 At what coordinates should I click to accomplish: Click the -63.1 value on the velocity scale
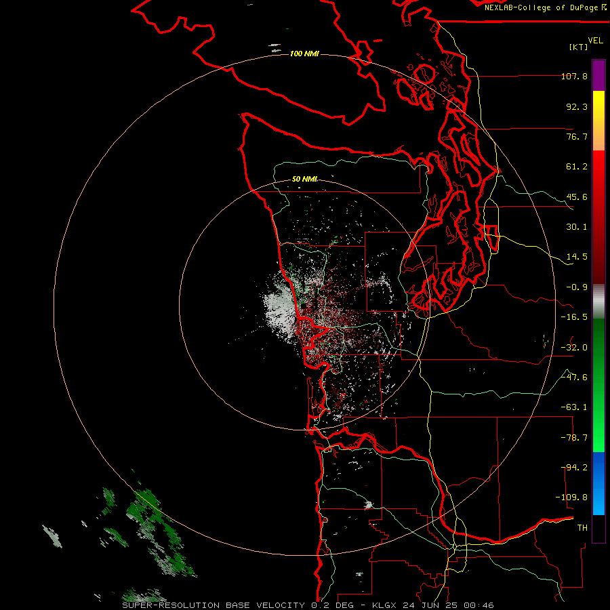click(x=574, y=407)
